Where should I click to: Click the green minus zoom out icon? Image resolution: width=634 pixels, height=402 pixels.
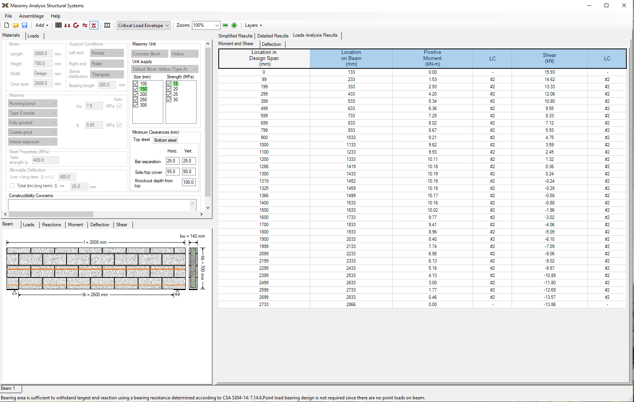[x=225, y=25]
